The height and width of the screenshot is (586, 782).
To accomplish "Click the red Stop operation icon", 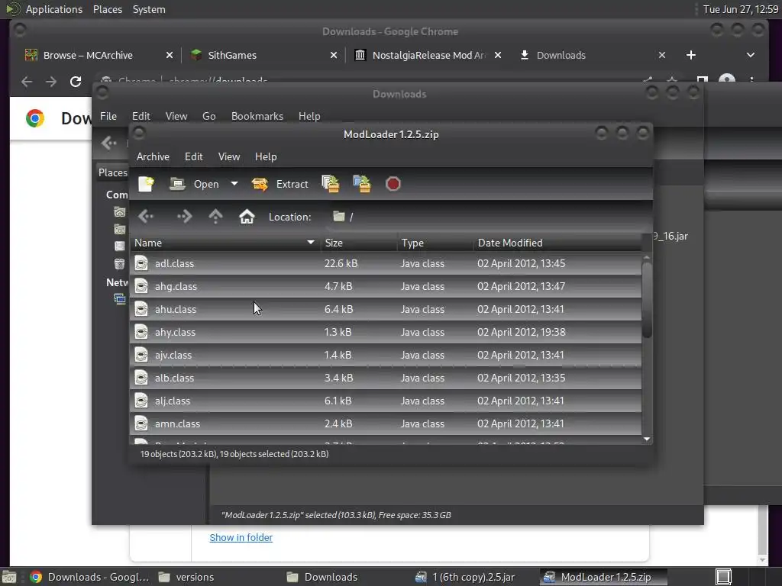I will [x=393, y=184].
